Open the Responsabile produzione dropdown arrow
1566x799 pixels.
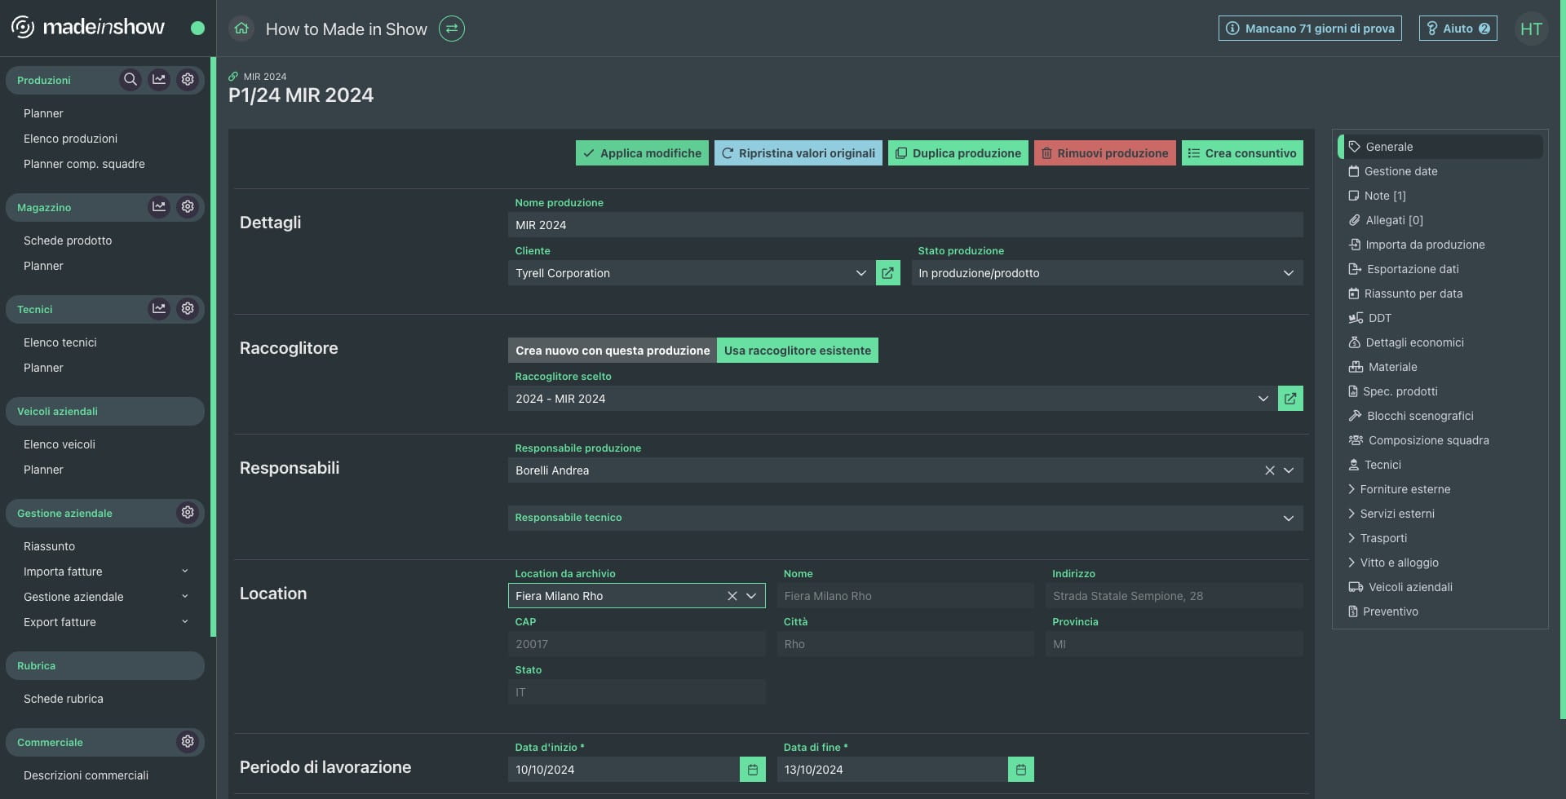coord(1289,470)
